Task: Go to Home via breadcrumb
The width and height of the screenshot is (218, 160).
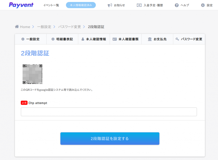Action: coord(25,27)
